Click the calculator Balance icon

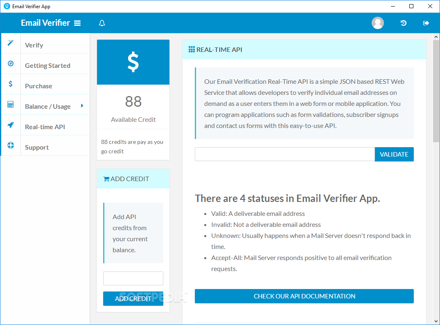coord(10,104)
